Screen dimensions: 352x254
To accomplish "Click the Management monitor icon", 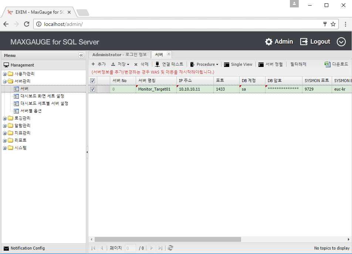I will coord(6,65).
